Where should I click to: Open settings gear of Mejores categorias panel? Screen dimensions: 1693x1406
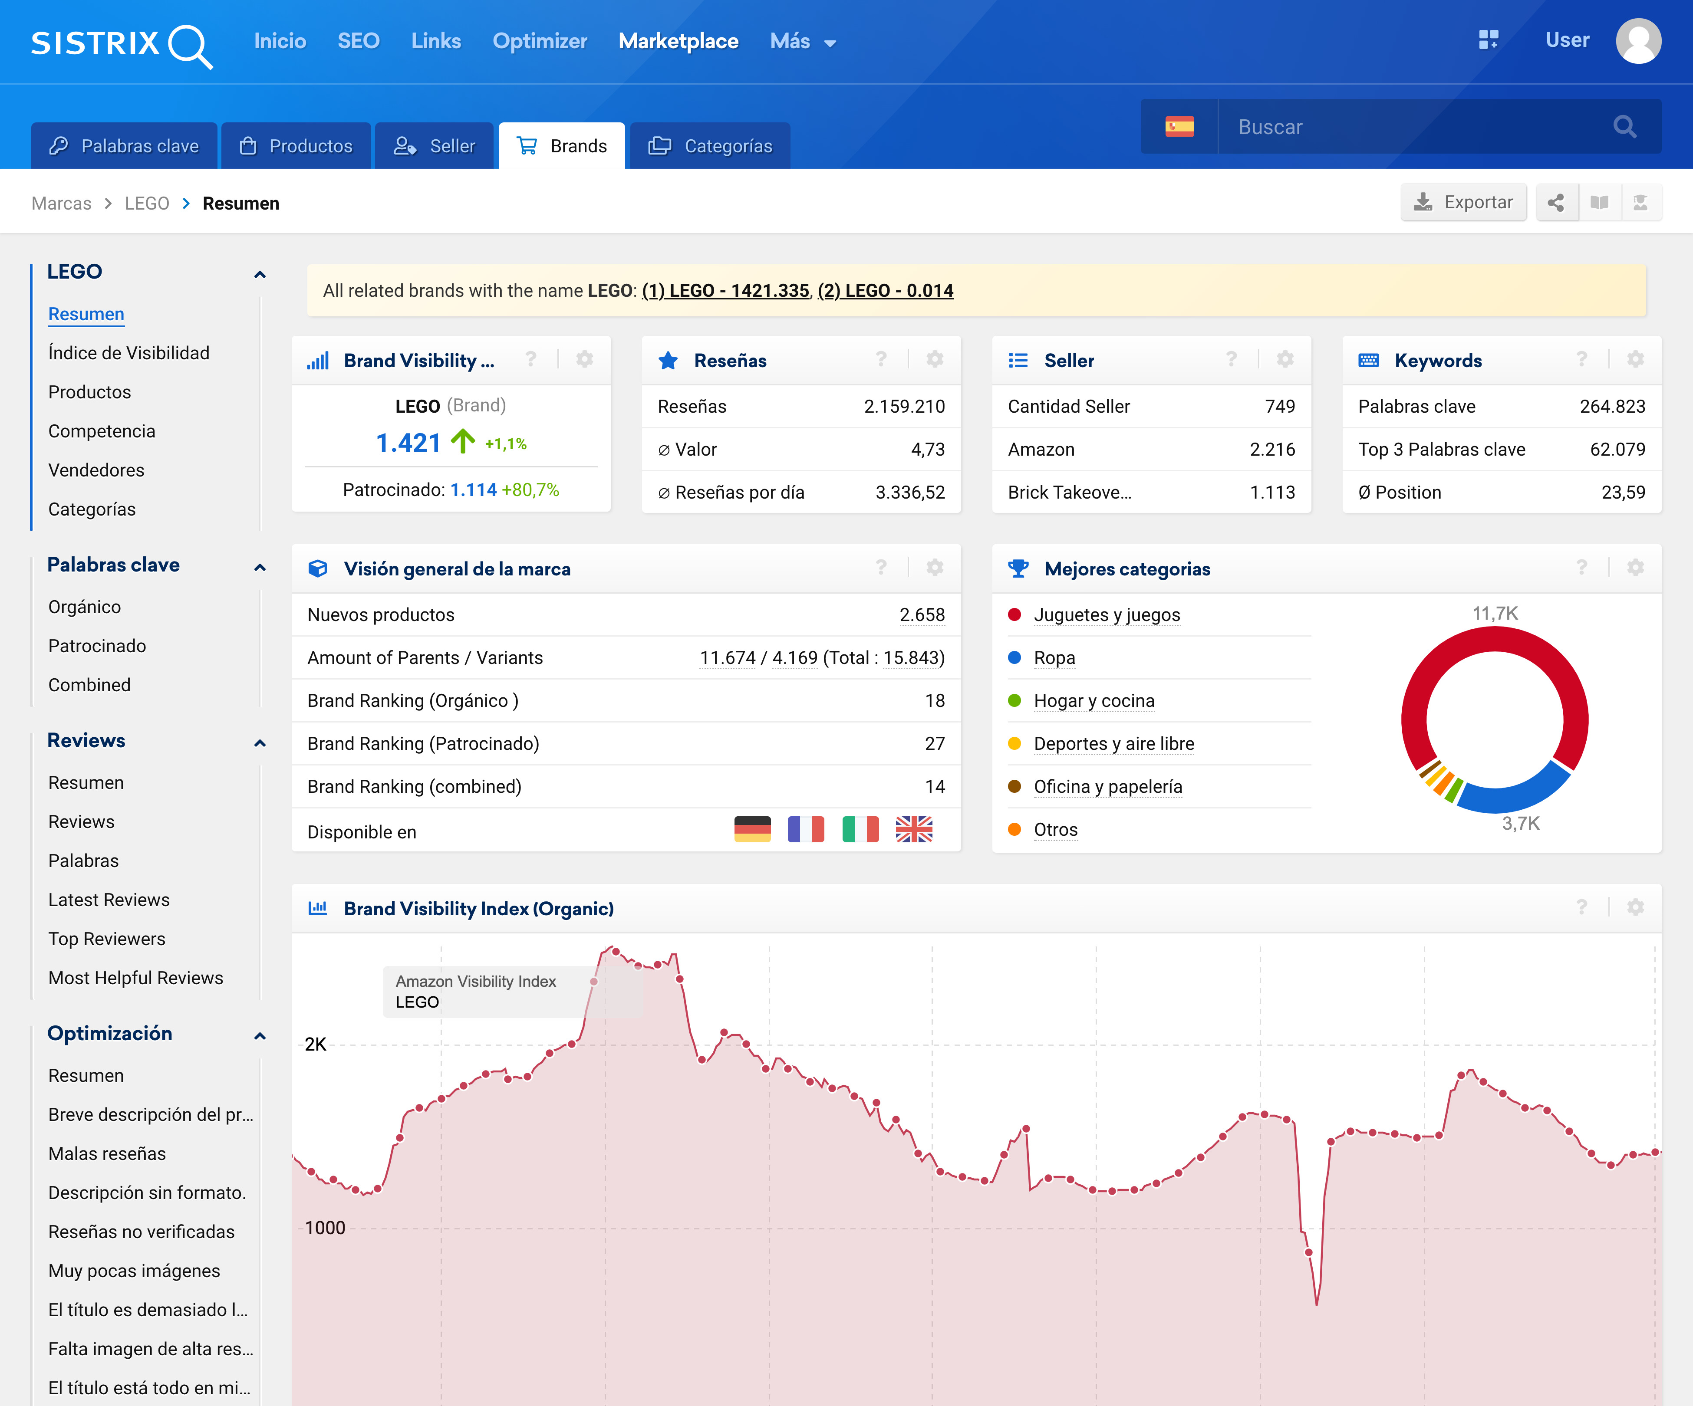1635,568
